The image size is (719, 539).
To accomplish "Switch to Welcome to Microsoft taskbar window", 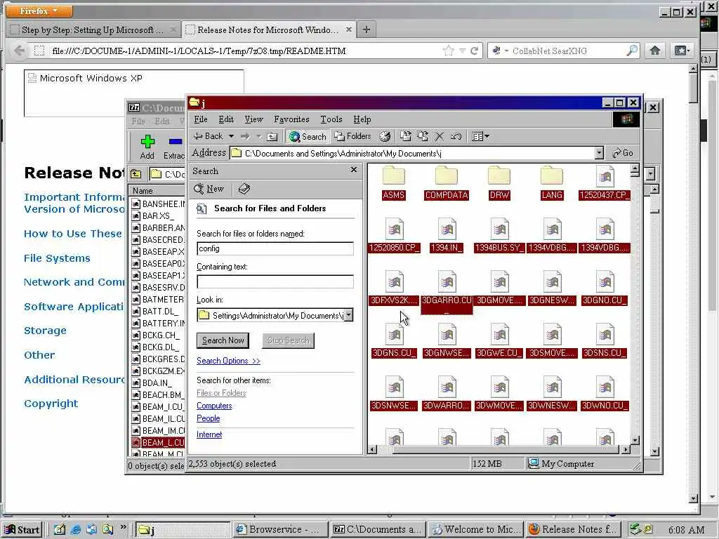I will point(477,529).
